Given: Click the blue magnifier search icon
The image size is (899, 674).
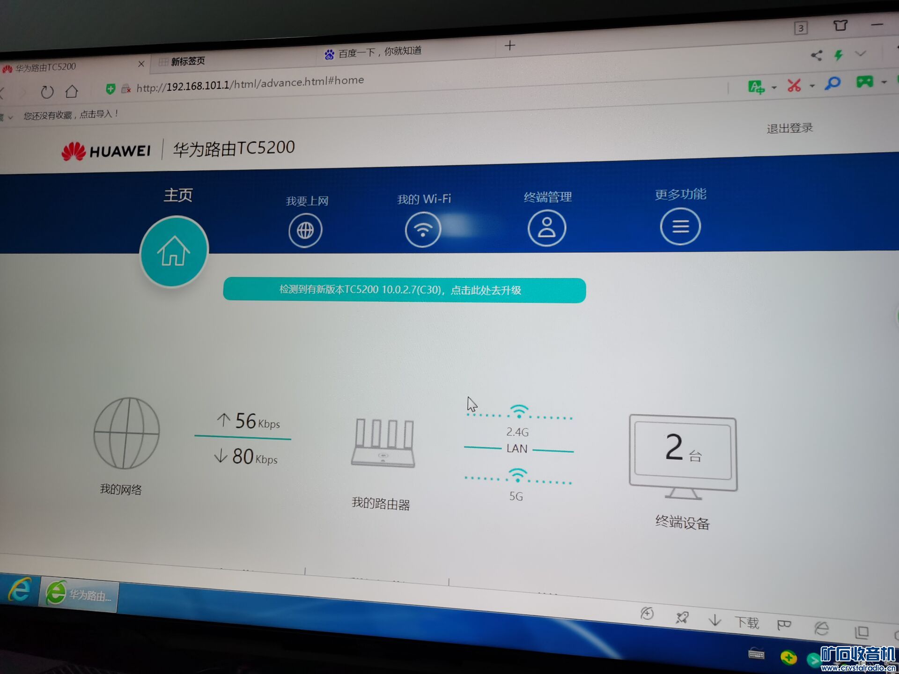Looking at the screenshot, I should click(833, 84).
